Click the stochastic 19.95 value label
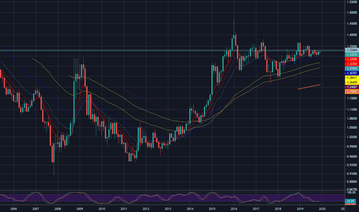This screenshot has width=359, height=212. (351, 201)
